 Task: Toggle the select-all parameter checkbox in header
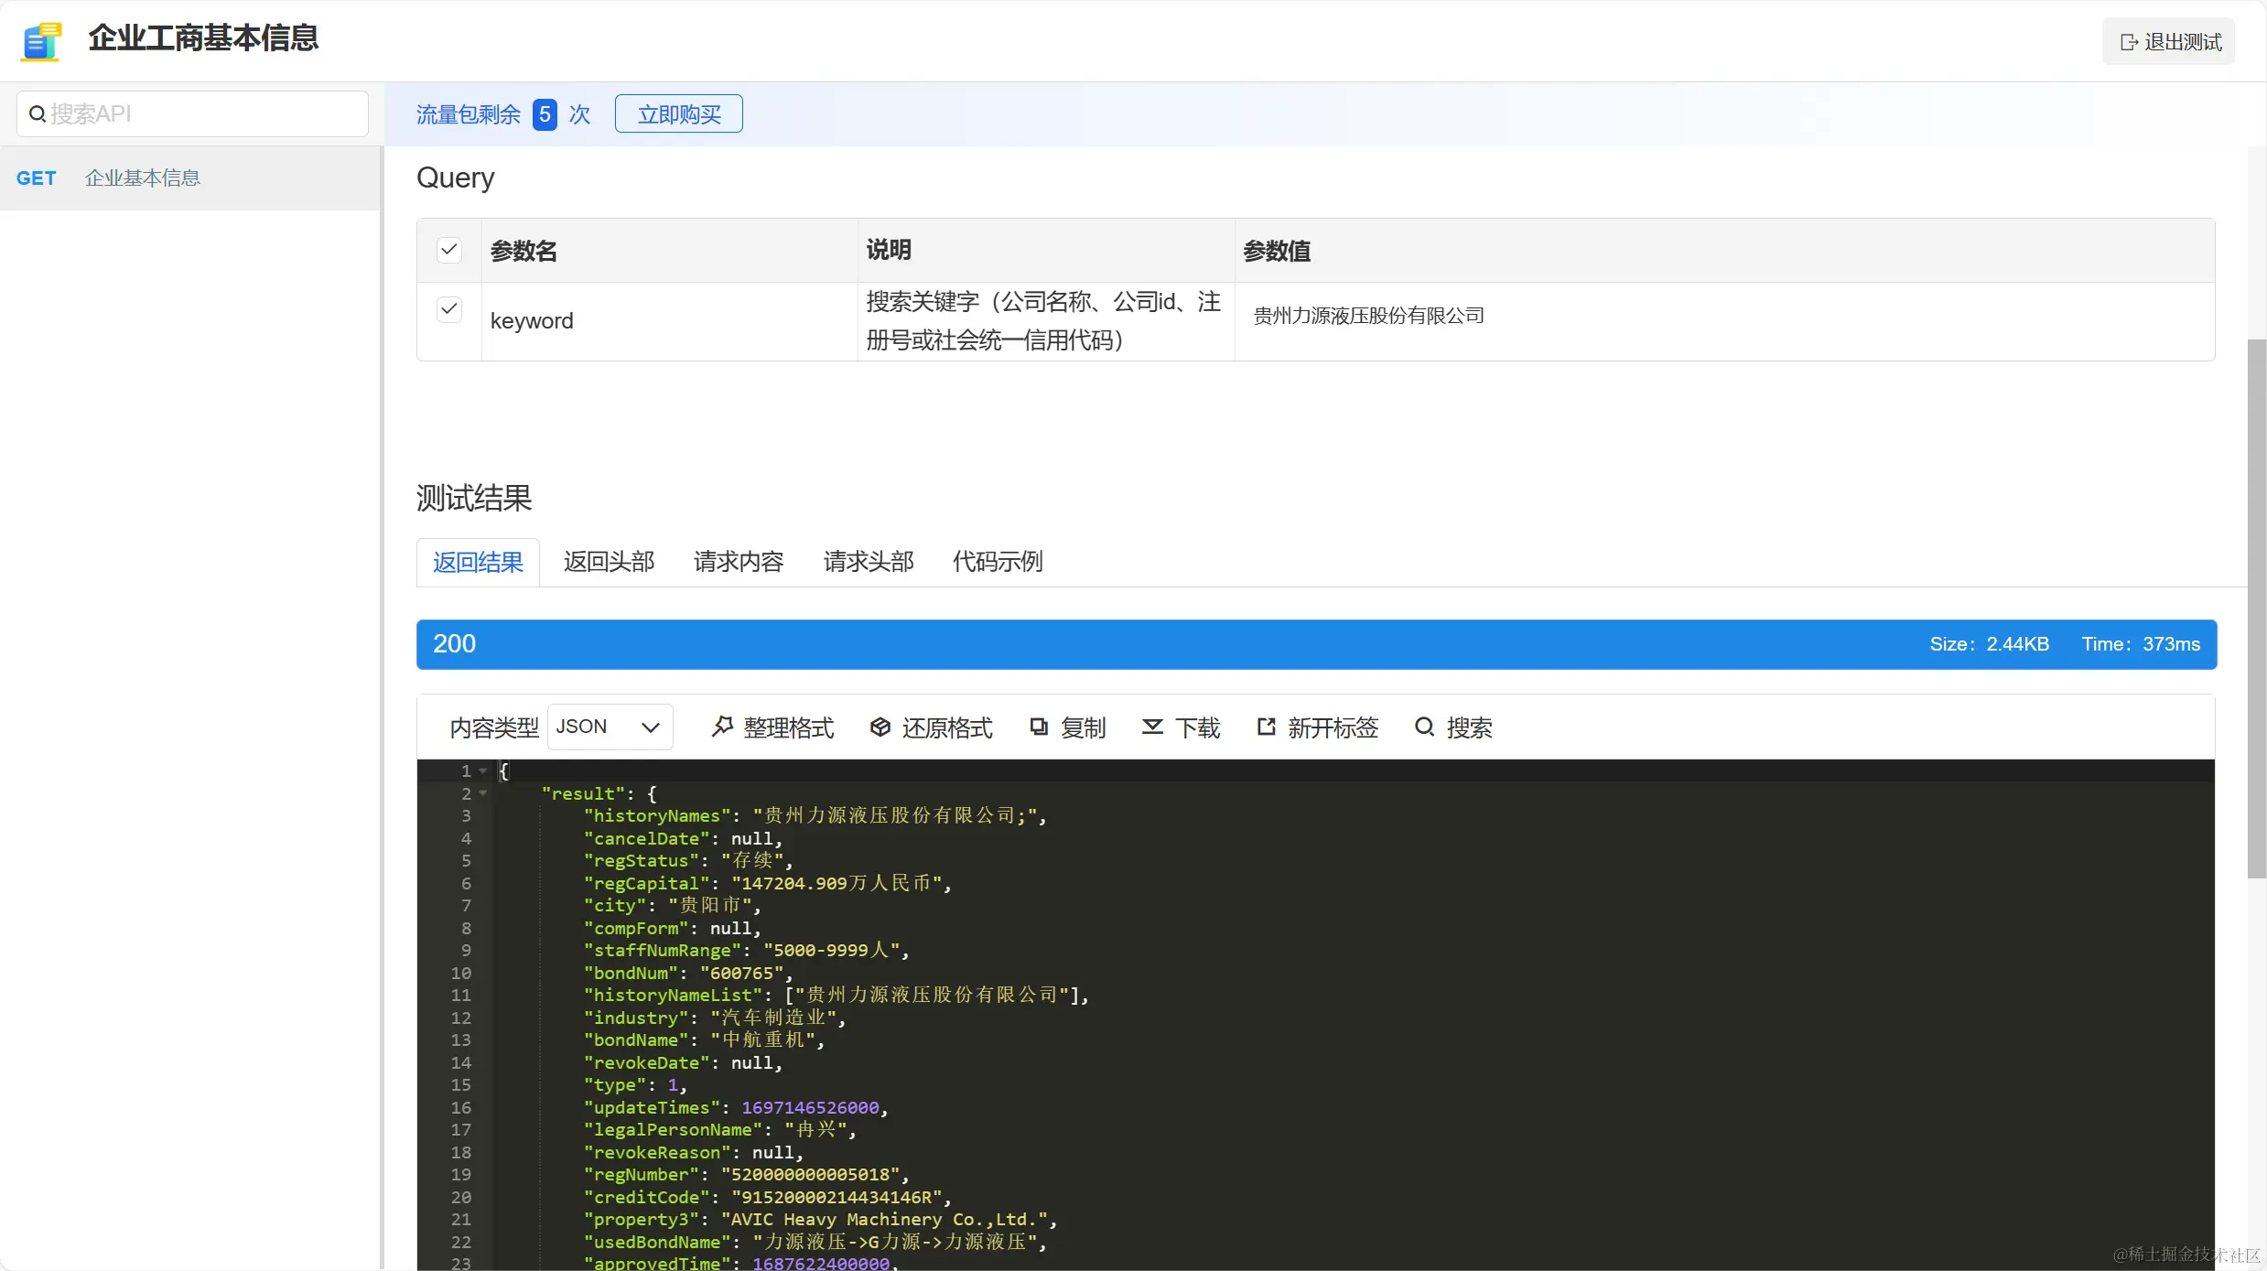(x=449, y=250)
